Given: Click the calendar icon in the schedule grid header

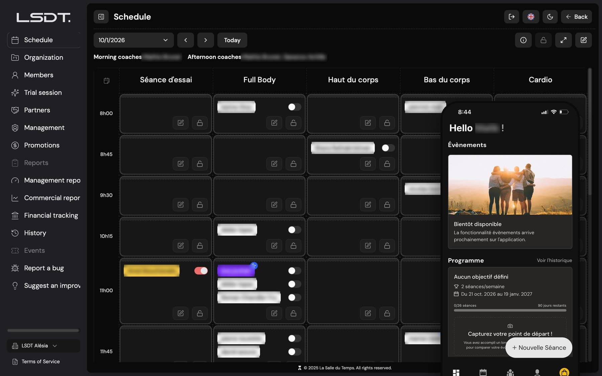Looking at the screenshot, I should [107, 81].
